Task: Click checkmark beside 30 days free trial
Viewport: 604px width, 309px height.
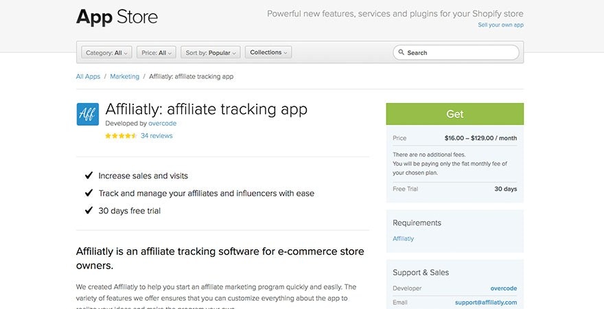Action: [x=89, y=211]
